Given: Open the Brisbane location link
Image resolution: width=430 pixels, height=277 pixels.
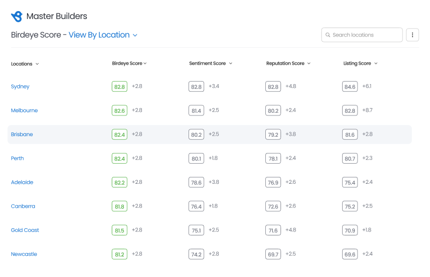Looking at the screenshot, I should [22, 135].
